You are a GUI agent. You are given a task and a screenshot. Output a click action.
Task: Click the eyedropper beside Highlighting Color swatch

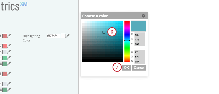coord(68,36)
